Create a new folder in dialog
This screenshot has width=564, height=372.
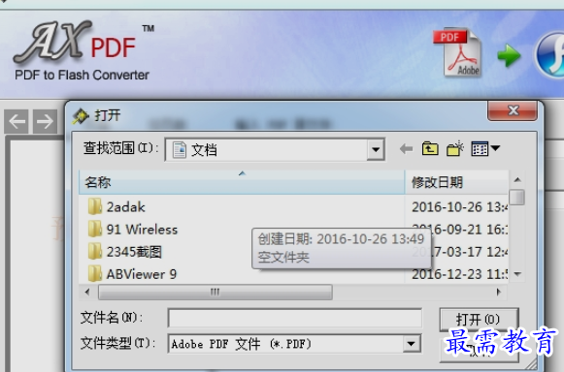pyautogui.click(x=454, y=148)
